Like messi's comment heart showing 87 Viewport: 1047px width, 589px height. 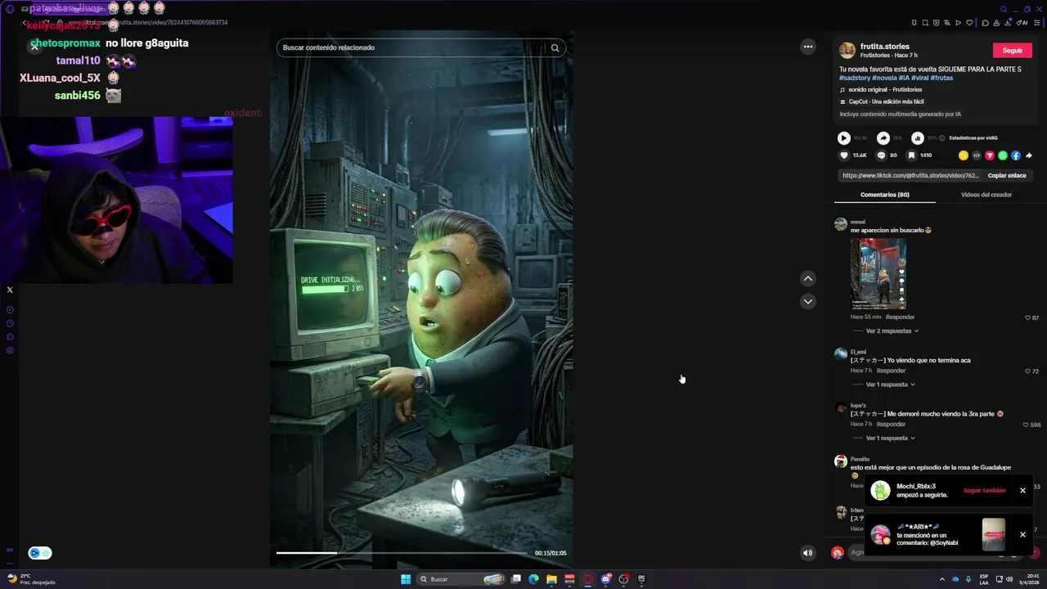click(1027, 317)
